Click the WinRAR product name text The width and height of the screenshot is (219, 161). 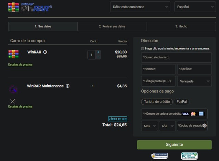coord(34,52)
